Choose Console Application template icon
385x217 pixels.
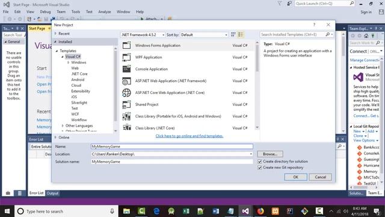coord(127,69)
